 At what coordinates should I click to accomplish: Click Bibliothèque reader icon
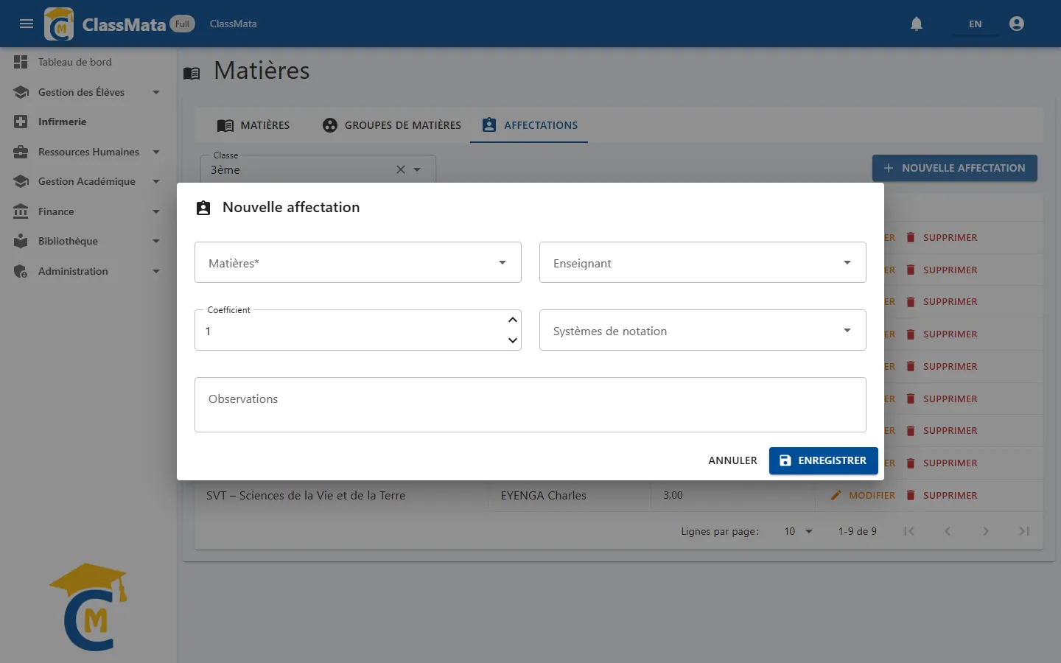pyautogui.click(x=21, y=241)
